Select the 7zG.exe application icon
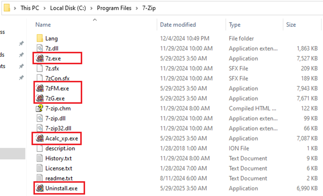The width and height of the screenshot is (323, 196). 39,98
